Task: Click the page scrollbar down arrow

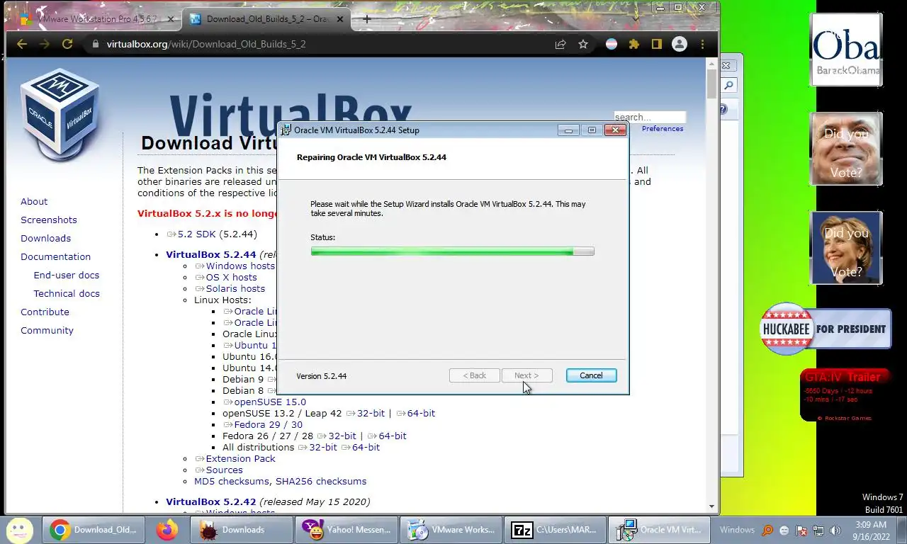Action: coord(711,507)
